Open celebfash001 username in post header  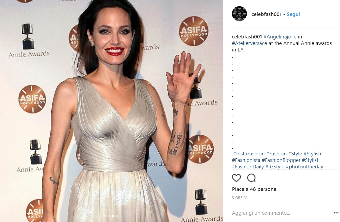click(266, 14)
